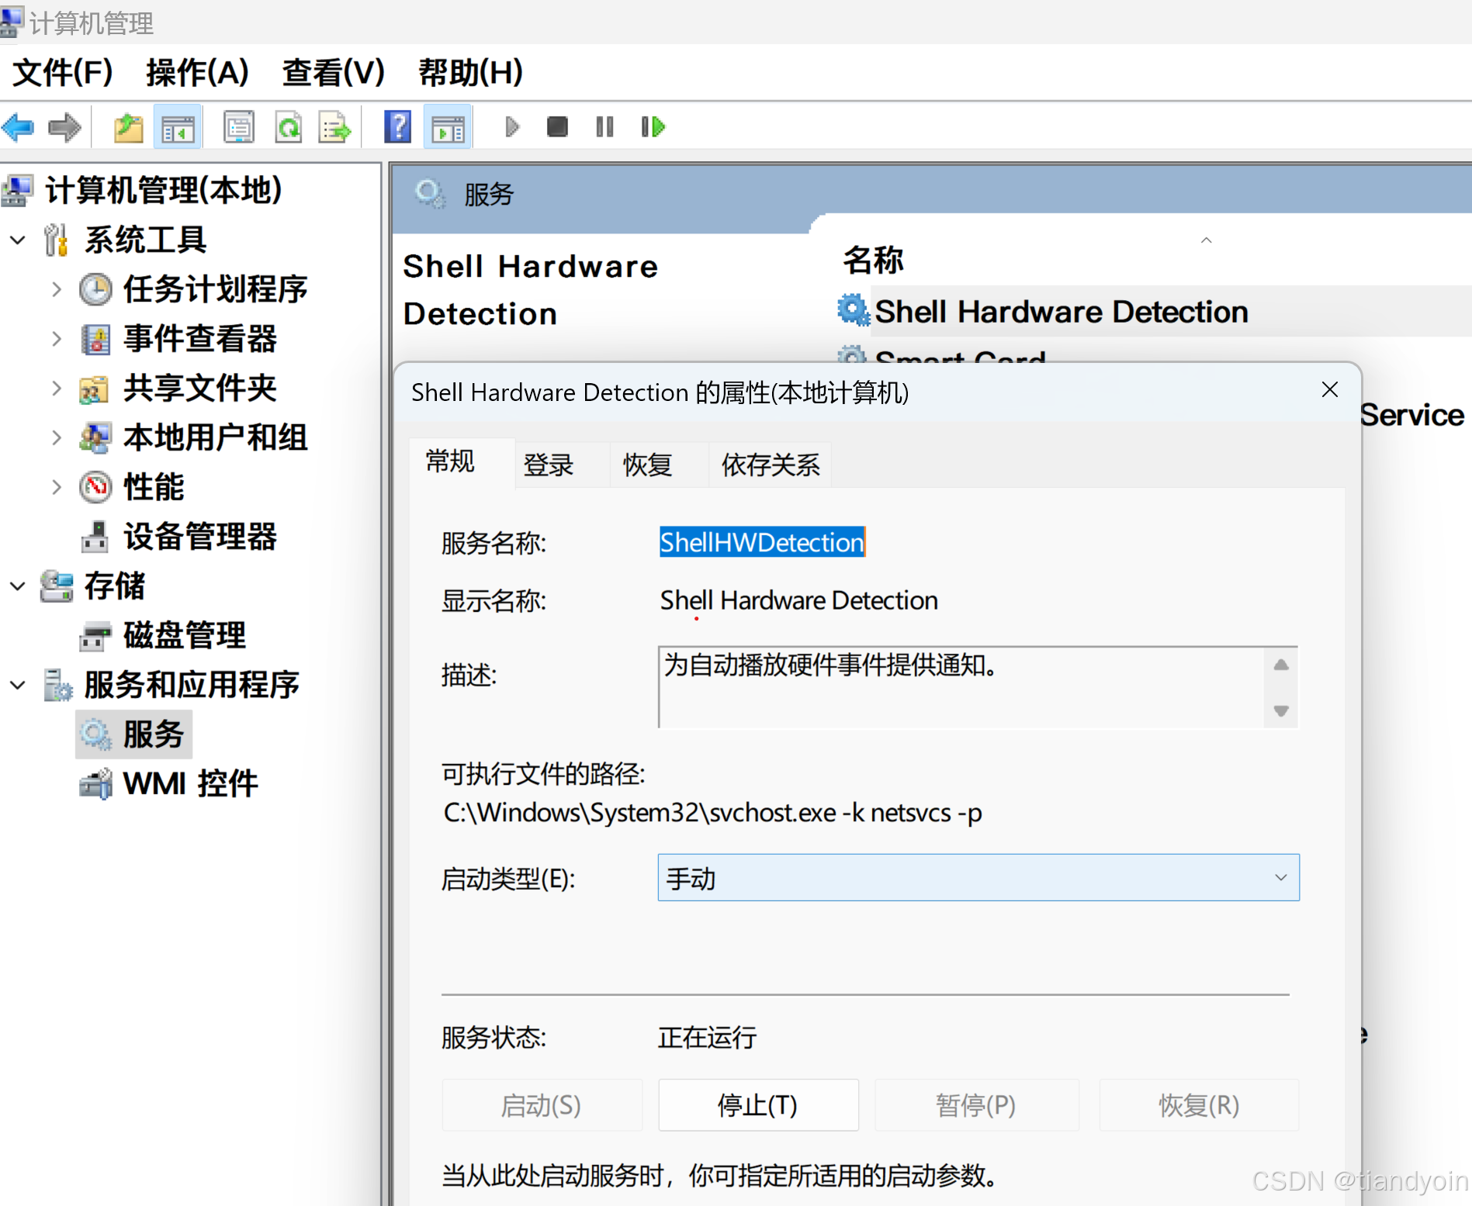Click the forward arrow toolbar icon

(x=64, y=126)
